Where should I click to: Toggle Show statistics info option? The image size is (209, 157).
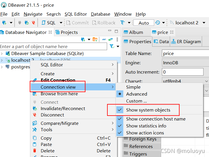tap(160, 126)
